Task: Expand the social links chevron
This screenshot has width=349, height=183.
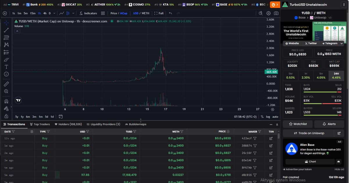Action: 341,44
